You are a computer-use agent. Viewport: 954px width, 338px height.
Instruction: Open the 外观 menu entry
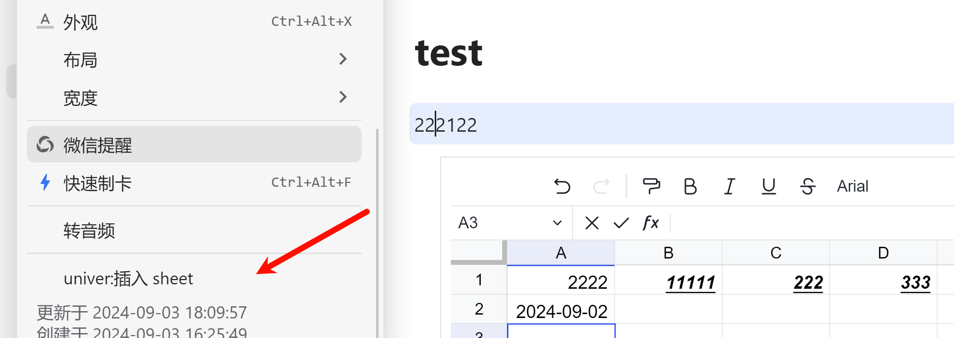click(194, 21)
